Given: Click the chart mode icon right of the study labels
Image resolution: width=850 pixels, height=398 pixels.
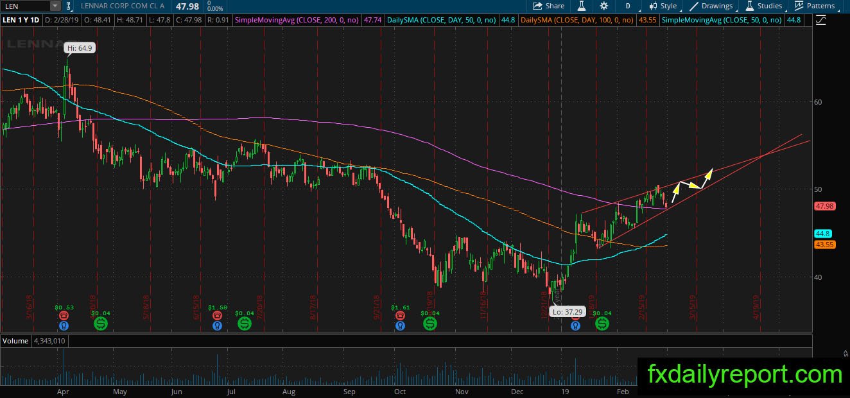Looking at the screenshot, I should coord(820,21).
